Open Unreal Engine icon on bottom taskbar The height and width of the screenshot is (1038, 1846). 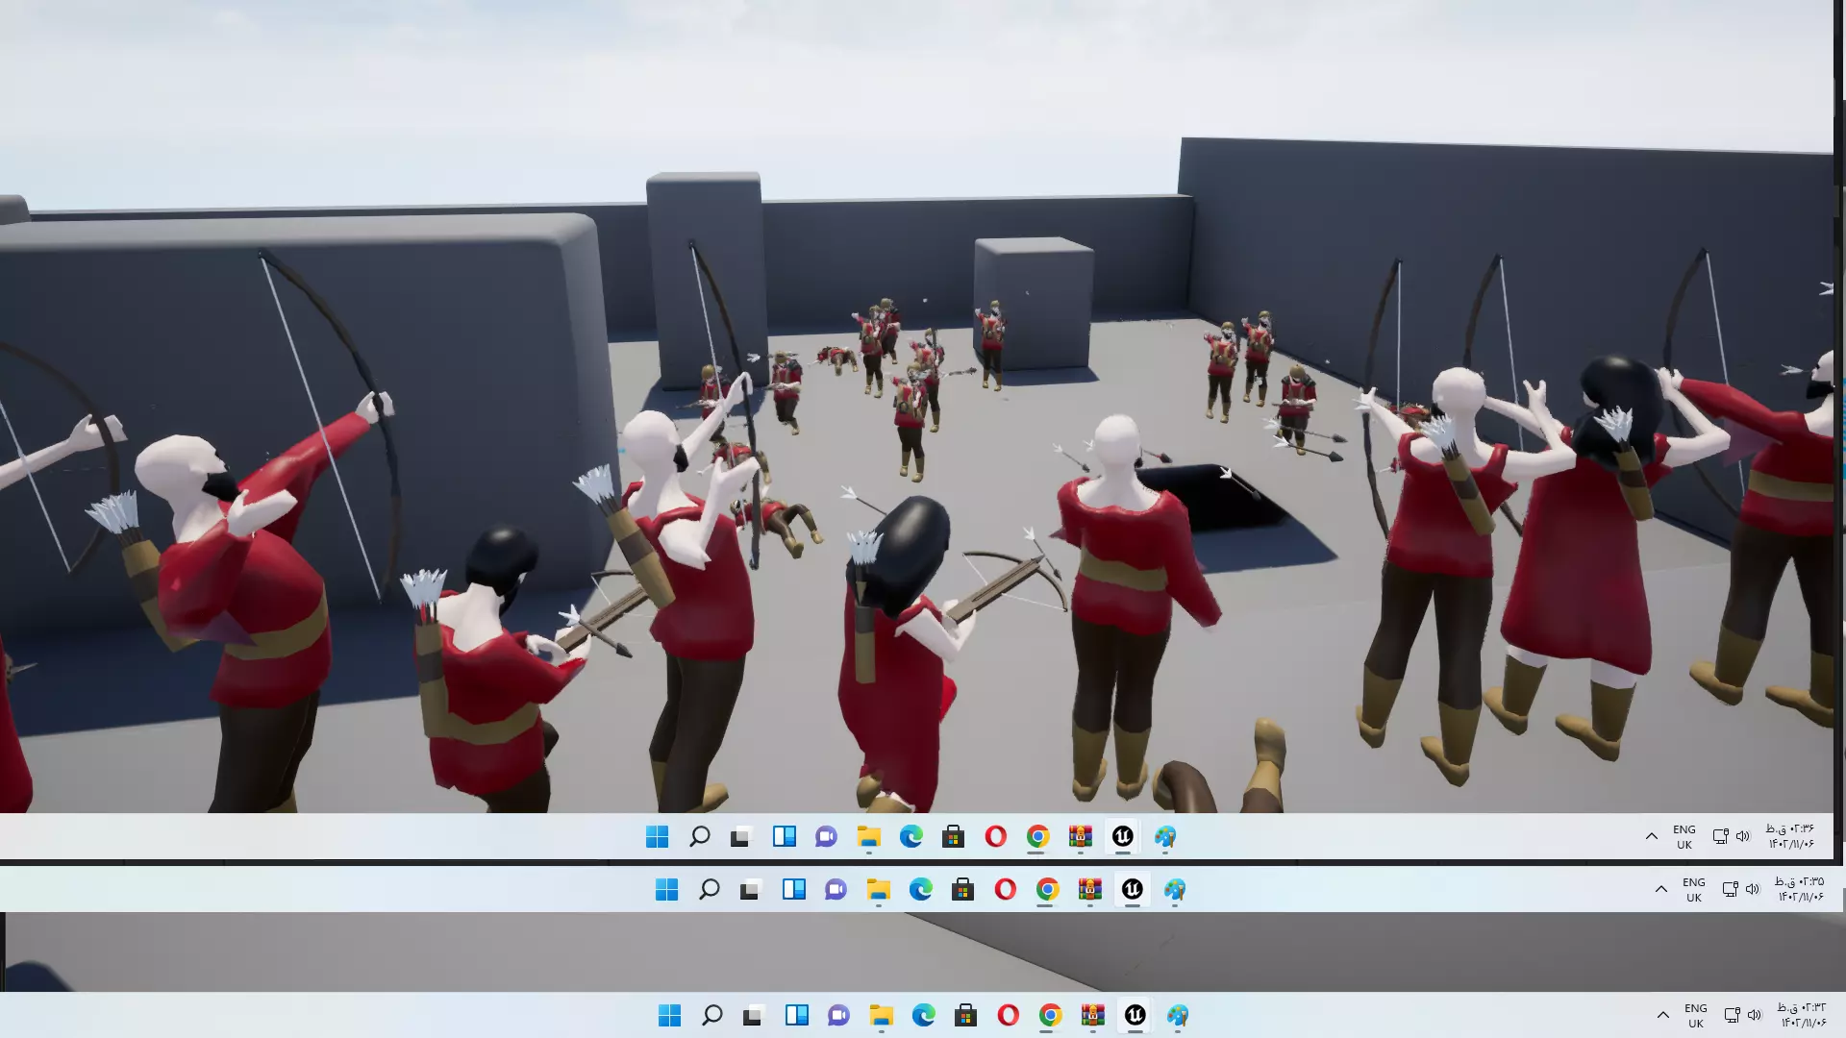[1135, 1015]
